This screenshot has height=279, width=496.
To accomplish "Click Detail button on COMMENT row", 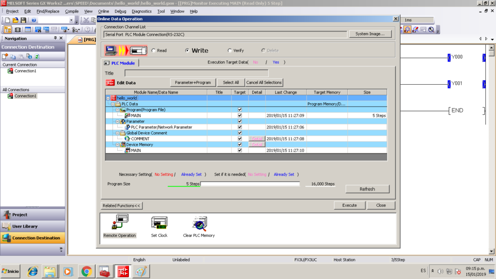I will pos(257,139).
